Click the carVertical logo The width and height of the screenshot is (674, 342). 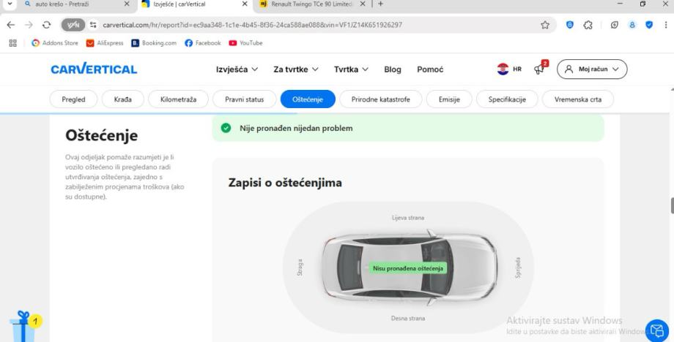pyautogui.click(x=94, y=69)
